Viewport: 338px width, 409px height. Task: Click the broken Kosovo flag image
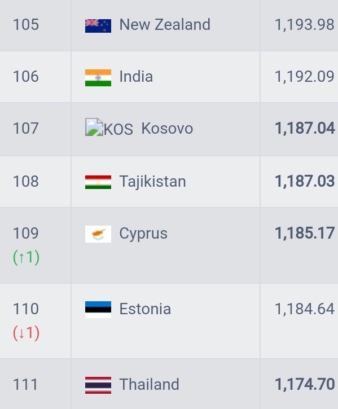[x=94, y=127]
